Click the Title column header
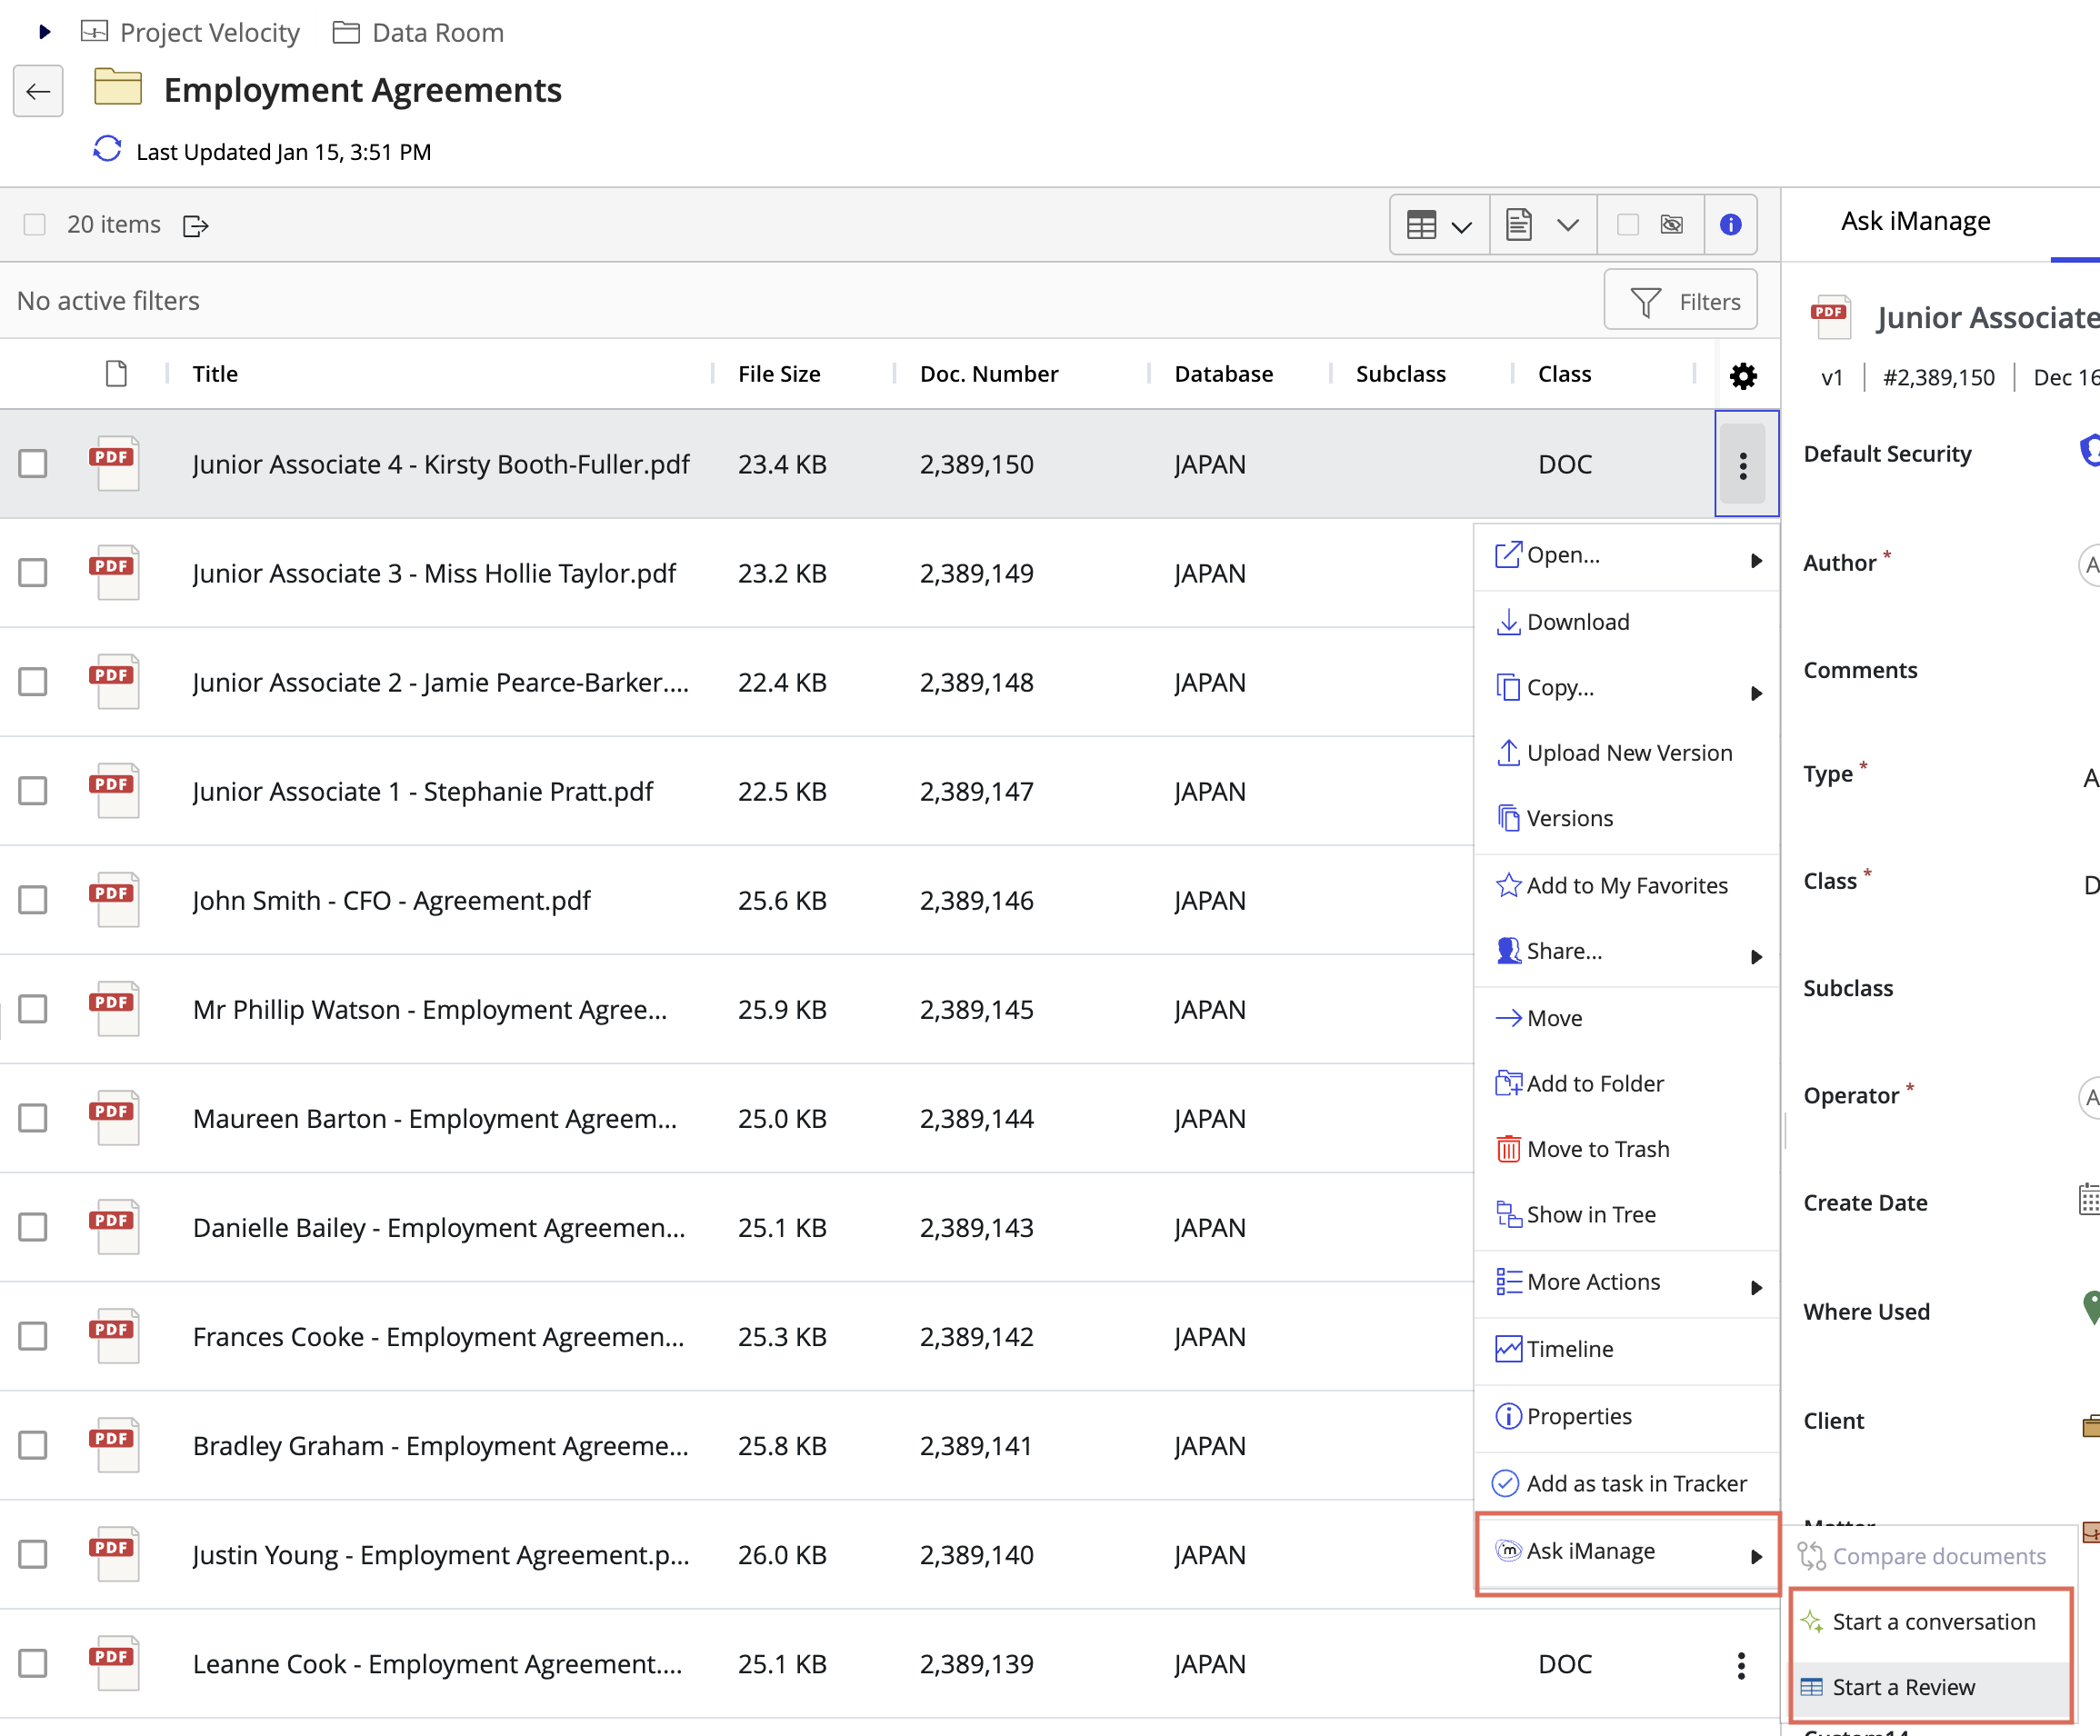The height and width of the screenshot is (1736, 2100). click(x=215, y=374)
